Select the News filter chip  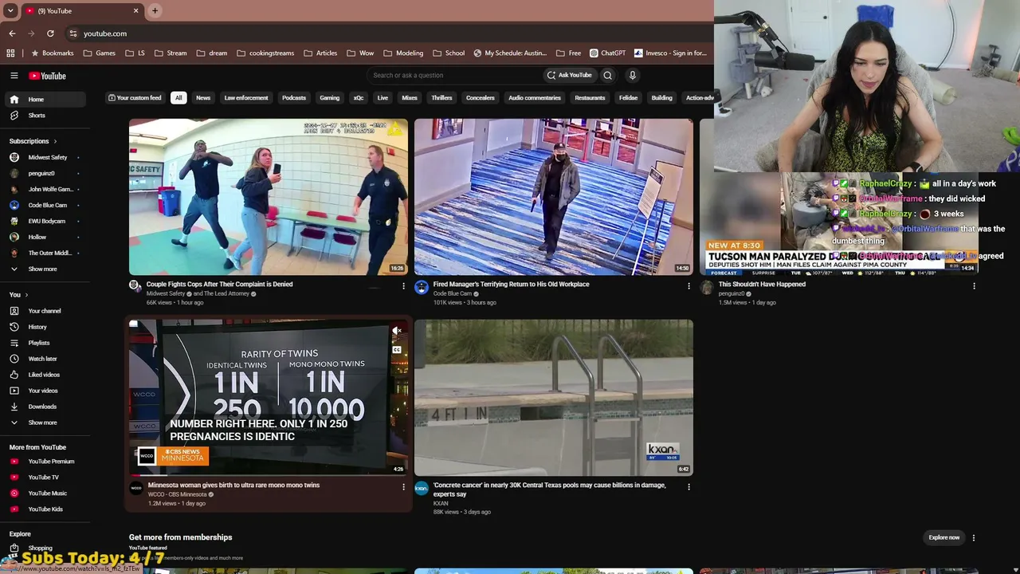coord(203,98)
